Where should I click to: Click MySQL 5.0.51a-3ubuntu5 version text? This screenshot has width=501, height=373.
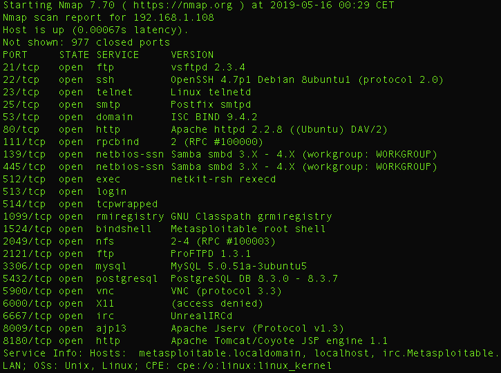[x=238, y=267]
